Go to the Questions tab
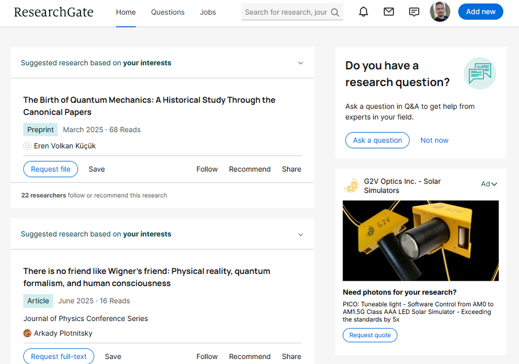519x364 pixels. coord(168,12)
